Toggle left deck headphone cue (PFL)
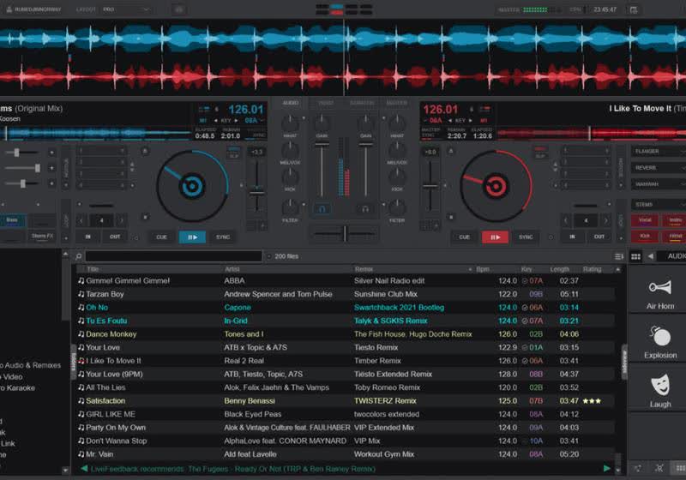 [322, 209]
